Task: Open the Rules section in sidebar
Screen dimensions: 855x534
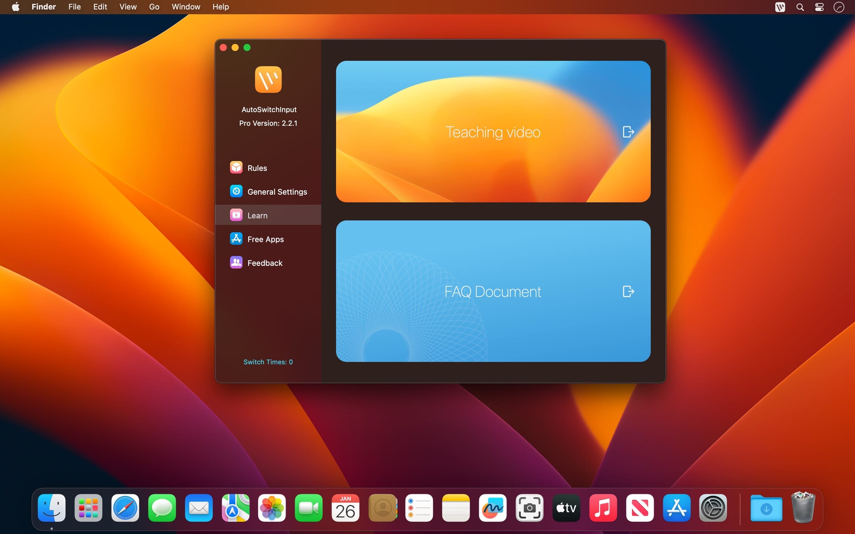Action: coord(256,168)
